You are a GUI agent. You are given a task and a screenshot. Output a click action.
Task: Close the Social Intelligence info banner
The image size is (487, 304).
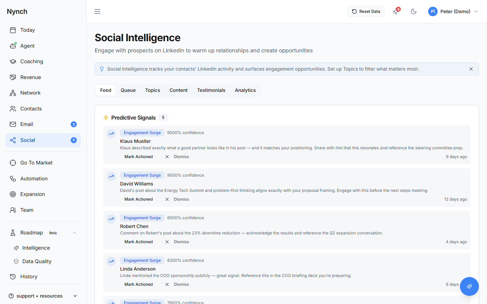coord(471,69)
